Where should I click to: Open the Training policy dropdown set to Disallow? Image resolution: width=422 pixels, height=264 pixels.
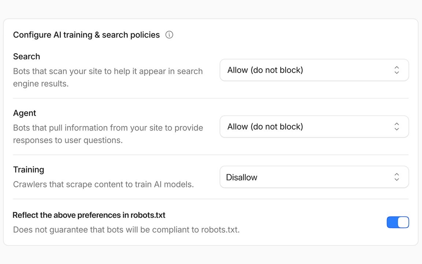click(x=314, y=177)
